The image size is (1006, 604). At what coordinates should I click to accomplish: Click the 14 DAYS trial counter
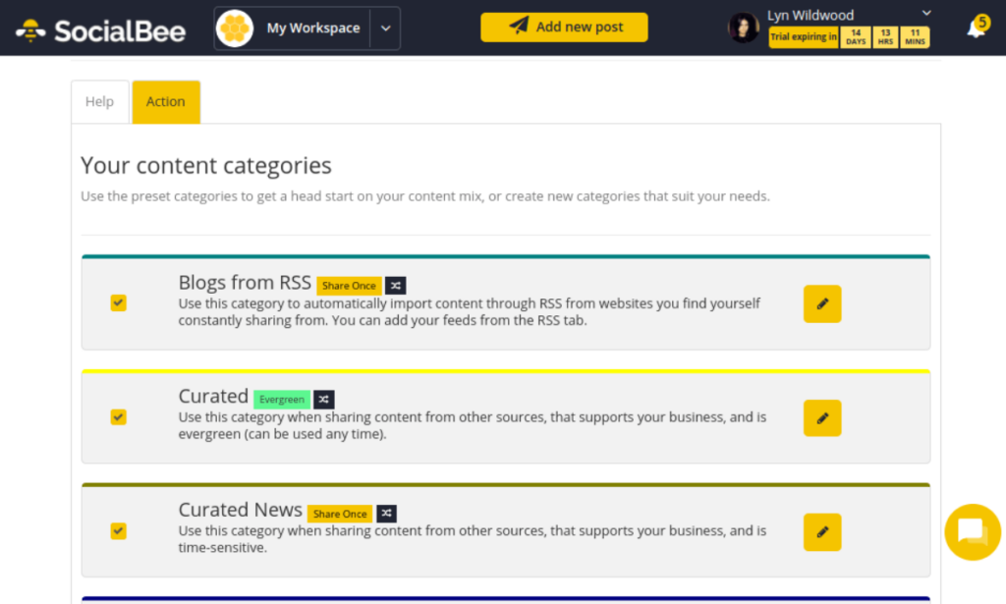click(856, 37)
